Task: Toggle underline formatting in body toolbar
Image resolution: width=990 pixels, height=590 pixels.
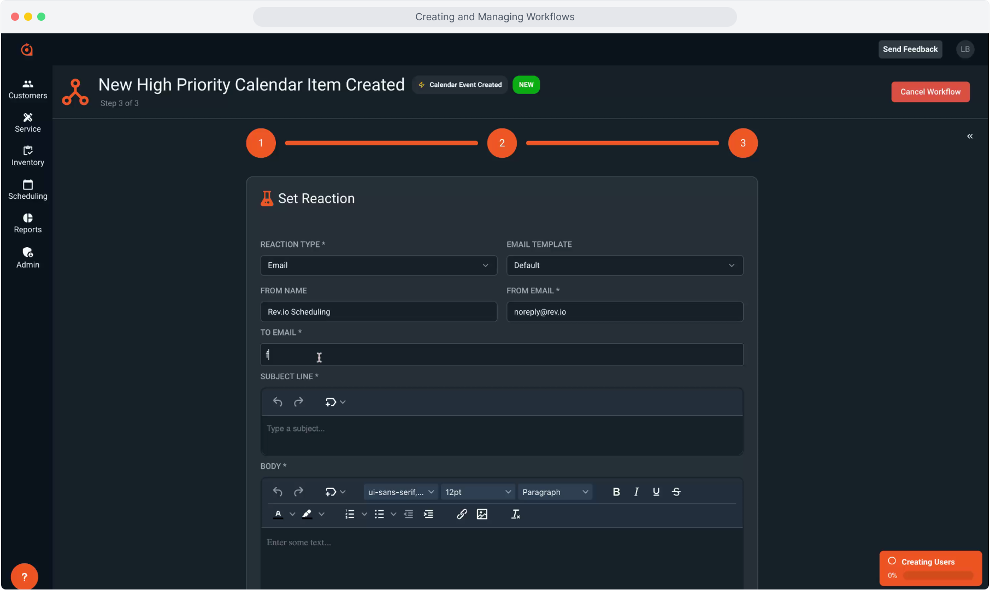Action: coord(656,492)
